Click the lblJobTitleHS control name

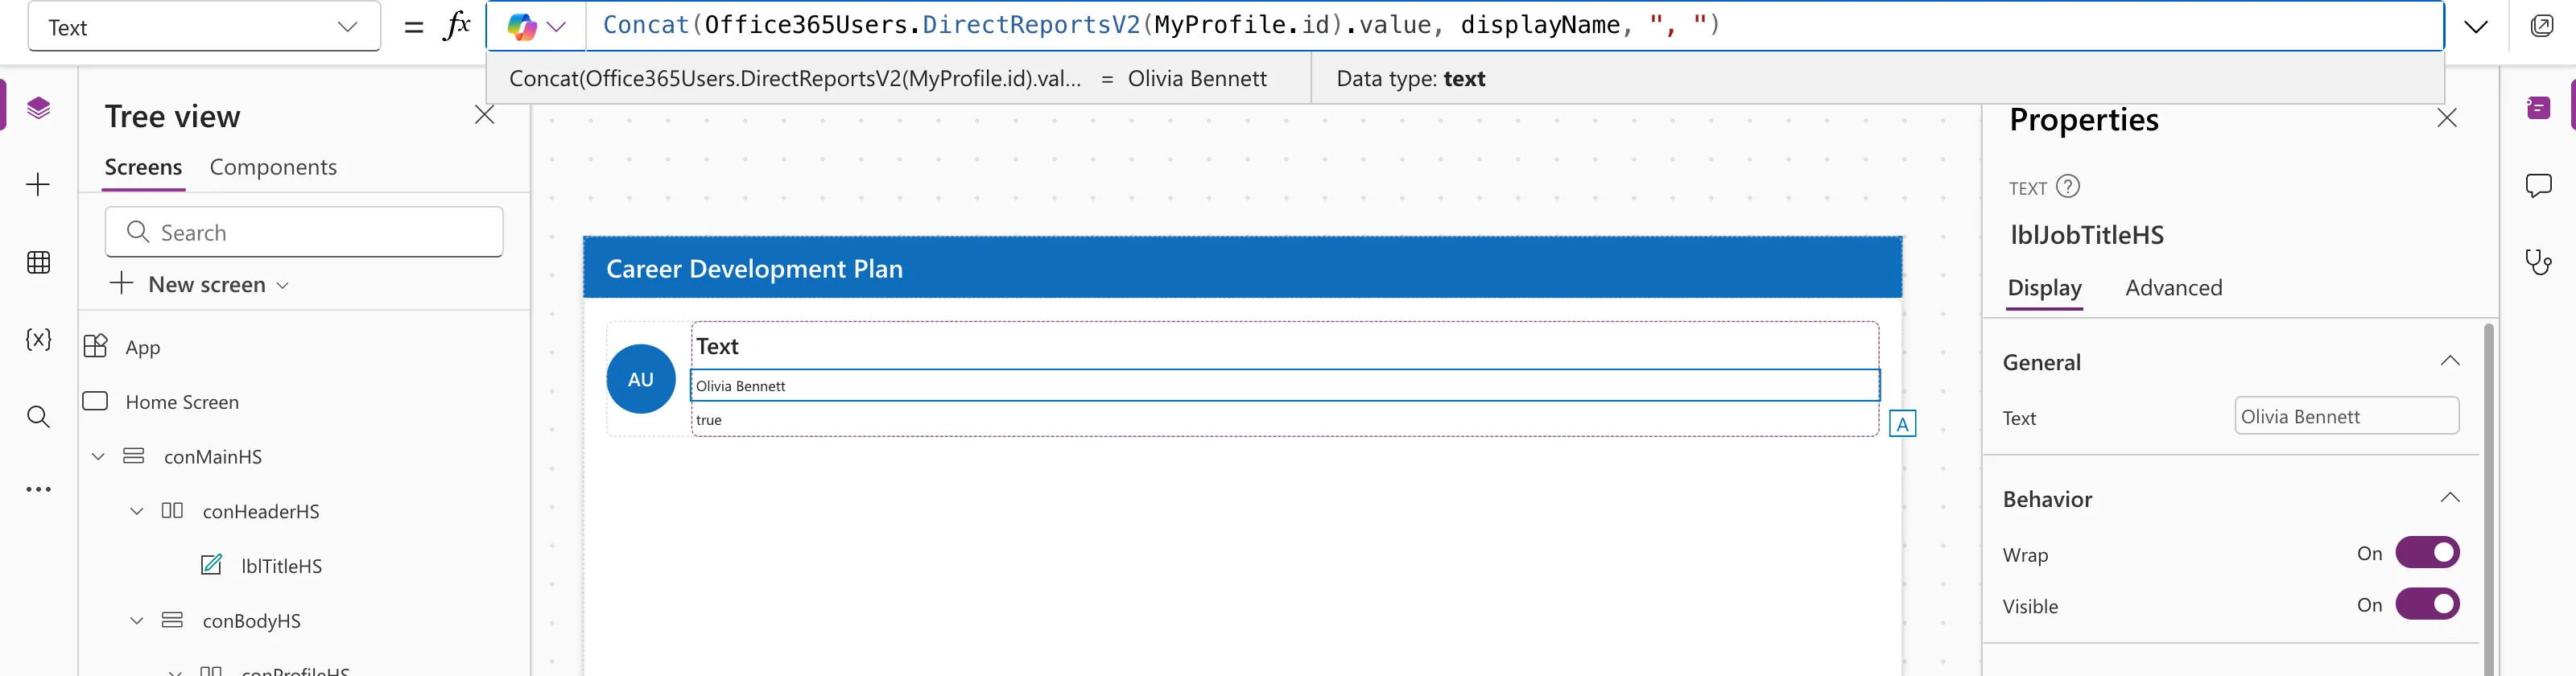click(x=2087, y=235)
